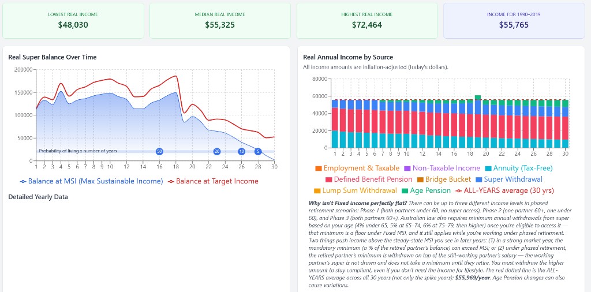
Task: Click the Probability of living x years label
Action: pos(78,151)
